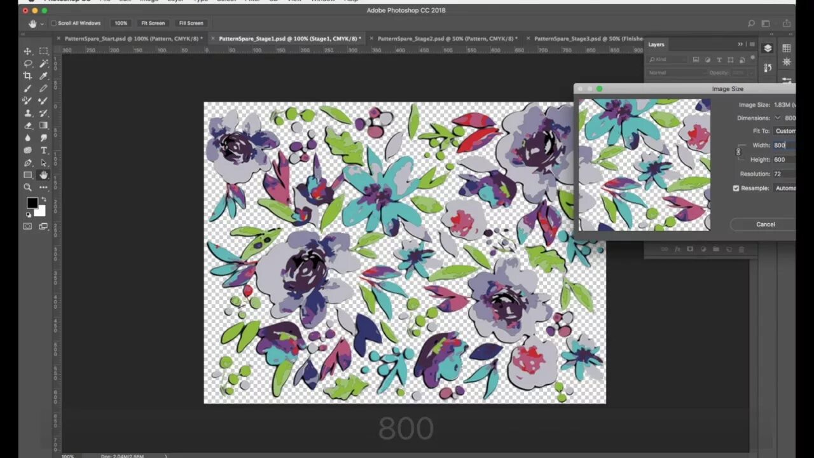
Task: Filter for pixel layers in Layers panel
Action: click(696, 60)
